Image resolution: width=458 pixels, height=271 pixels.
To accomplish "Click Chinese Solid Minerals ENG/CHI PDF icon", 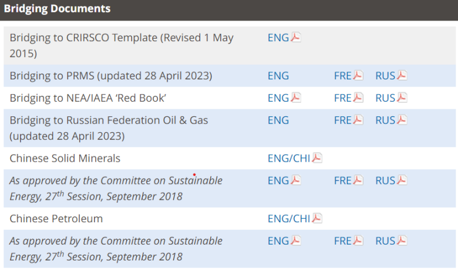I will (317, 158).
